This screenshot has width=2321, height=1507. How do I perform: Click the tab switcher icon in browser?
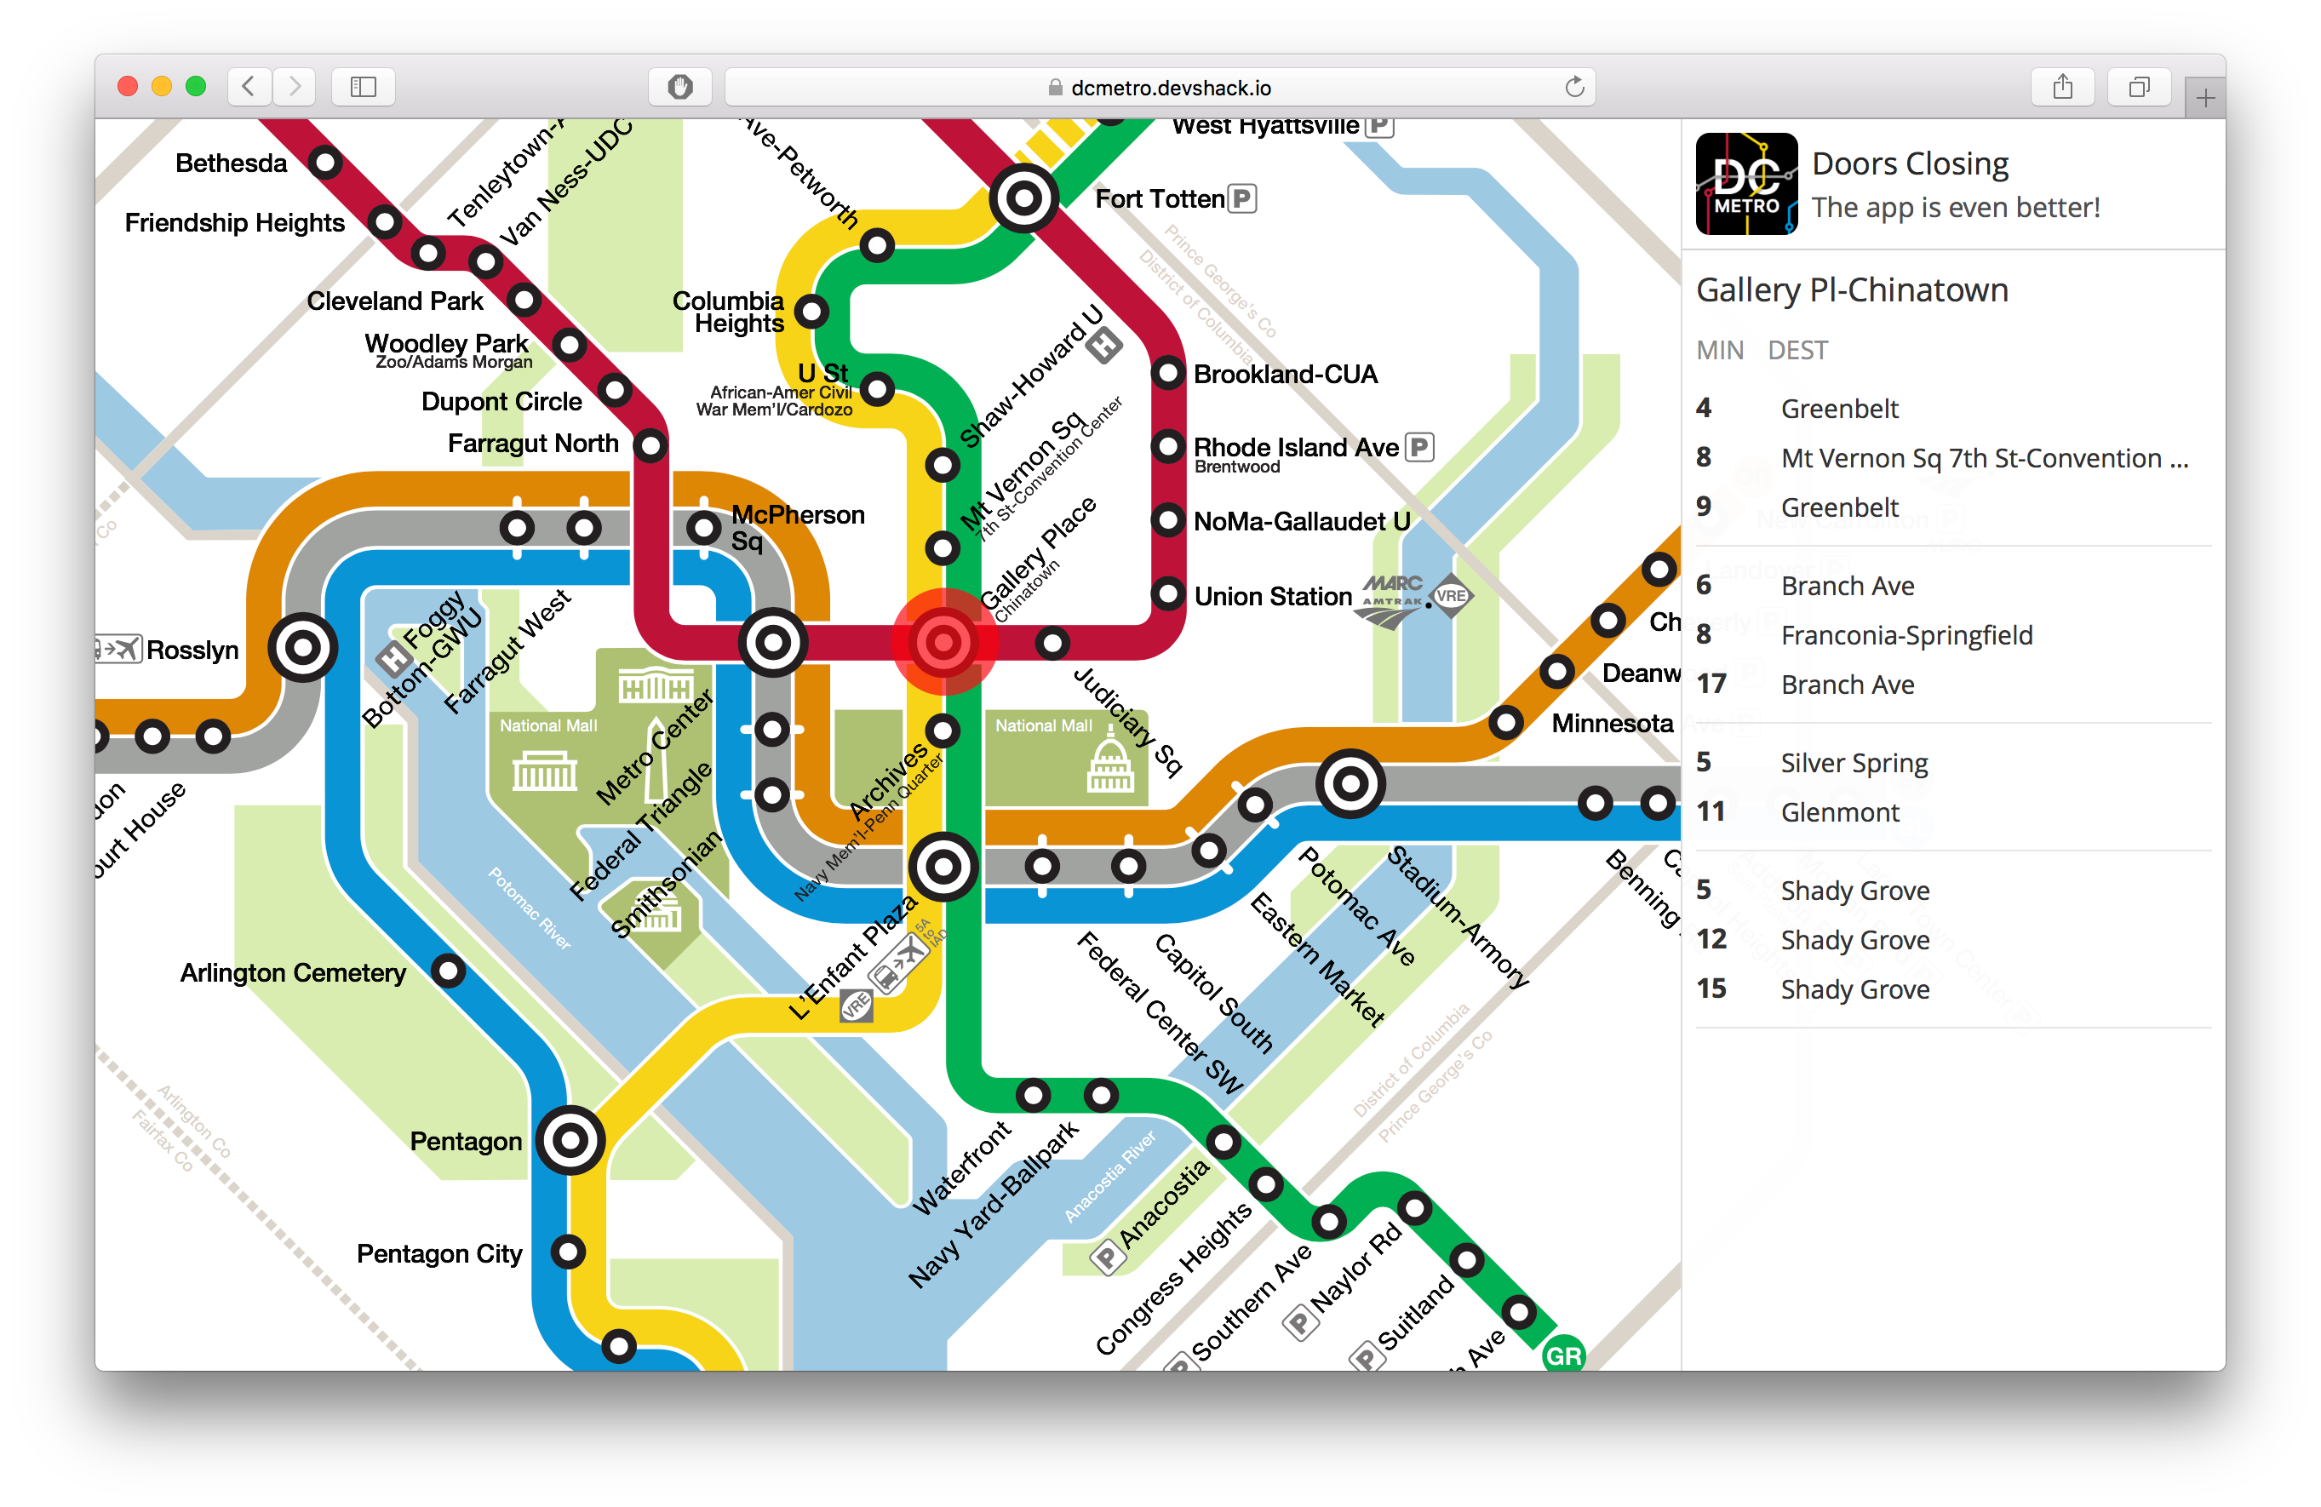2140,81
